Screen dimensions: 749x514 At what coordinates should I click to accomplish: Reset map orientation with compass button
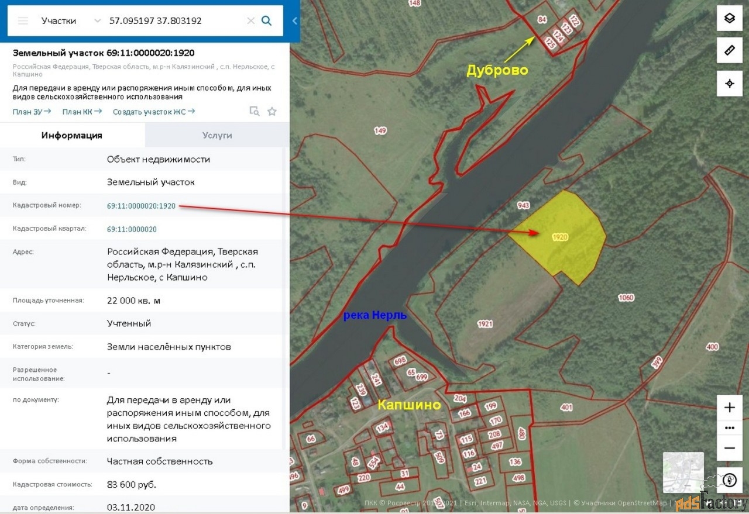[x=730, y=480]
